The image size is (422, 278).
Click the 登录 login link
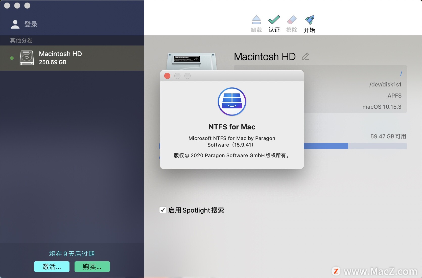point(31,24)
